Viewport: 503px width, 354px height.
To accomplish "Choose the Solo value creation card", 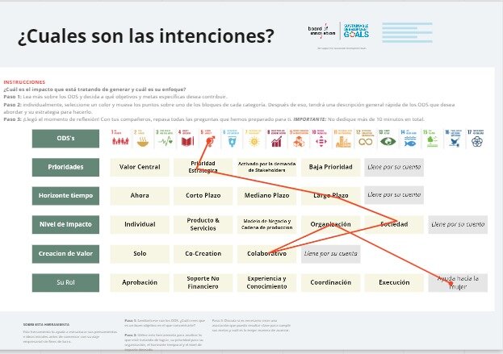I will pyautogui.click(x=140, y=254).
